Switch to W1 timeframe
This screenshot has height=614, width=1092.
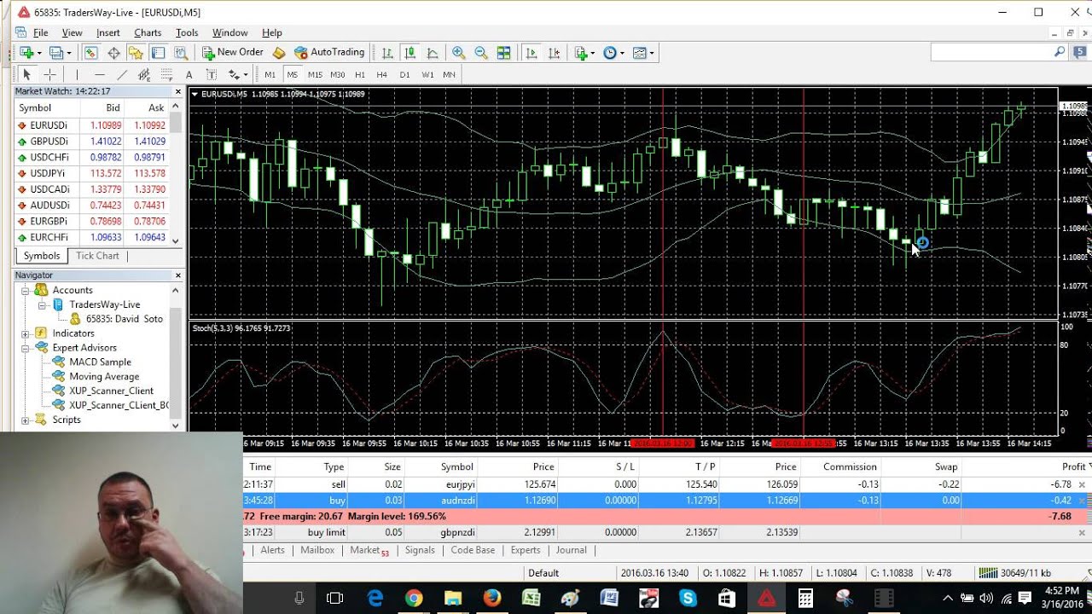tap(427, 74)
